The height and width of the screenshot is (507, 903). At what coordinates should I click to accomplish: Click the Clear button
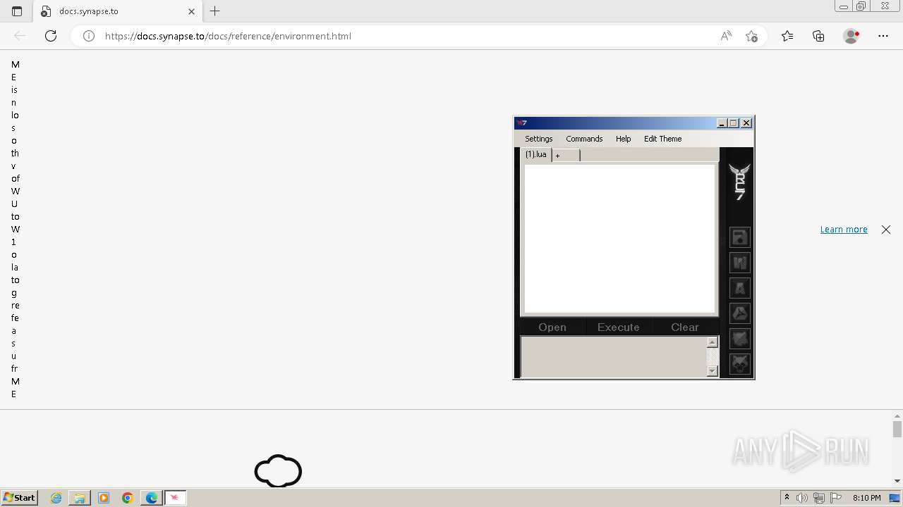tap(685, 327)
